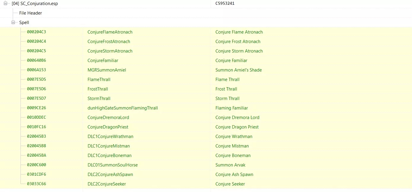Select FormID 0301CDF6
The height and width of the screenshot is (192, 412).
point(37,174)
